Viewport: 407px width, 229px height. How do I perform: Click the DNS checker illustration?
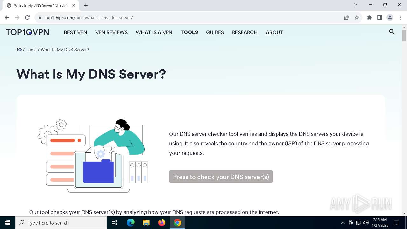pyautogui.click(x=93, y=156)
